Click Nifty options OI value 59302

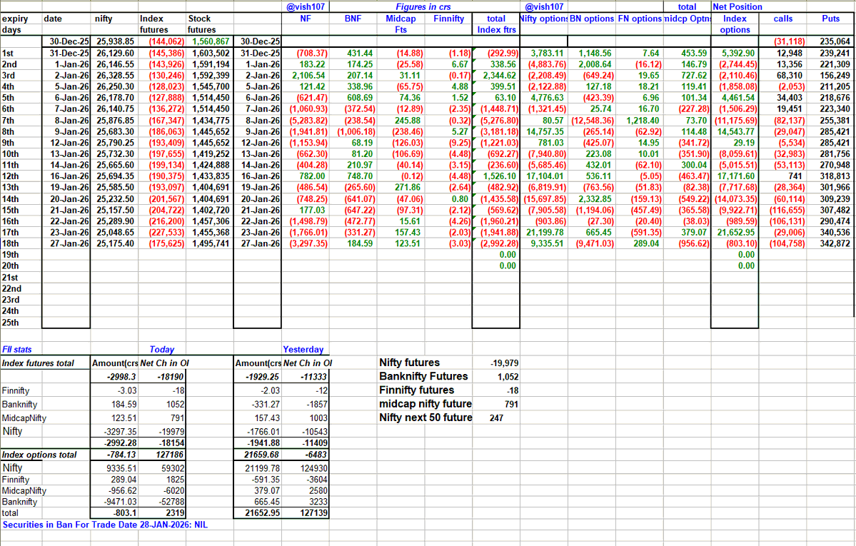[173, 468]
